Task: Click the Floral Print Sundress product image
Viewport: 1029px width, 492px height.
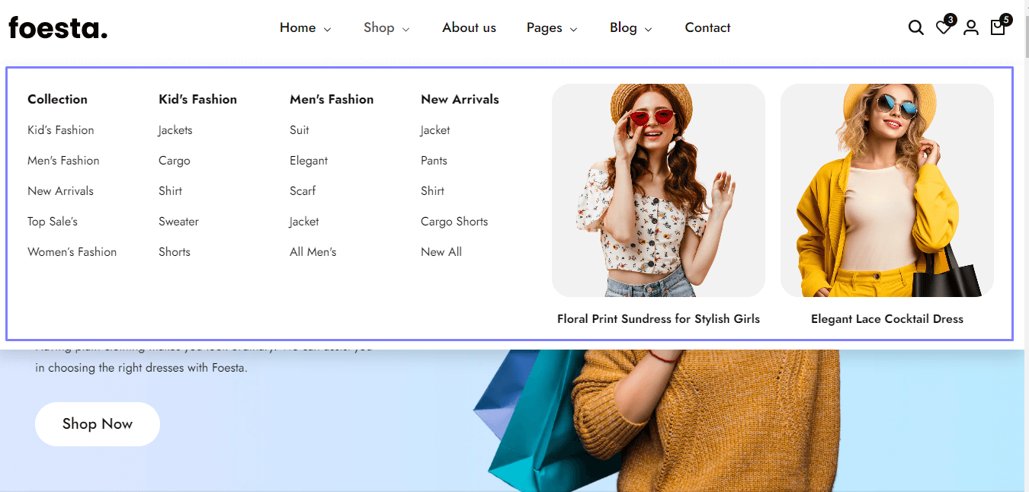Action: pos(658,190)
